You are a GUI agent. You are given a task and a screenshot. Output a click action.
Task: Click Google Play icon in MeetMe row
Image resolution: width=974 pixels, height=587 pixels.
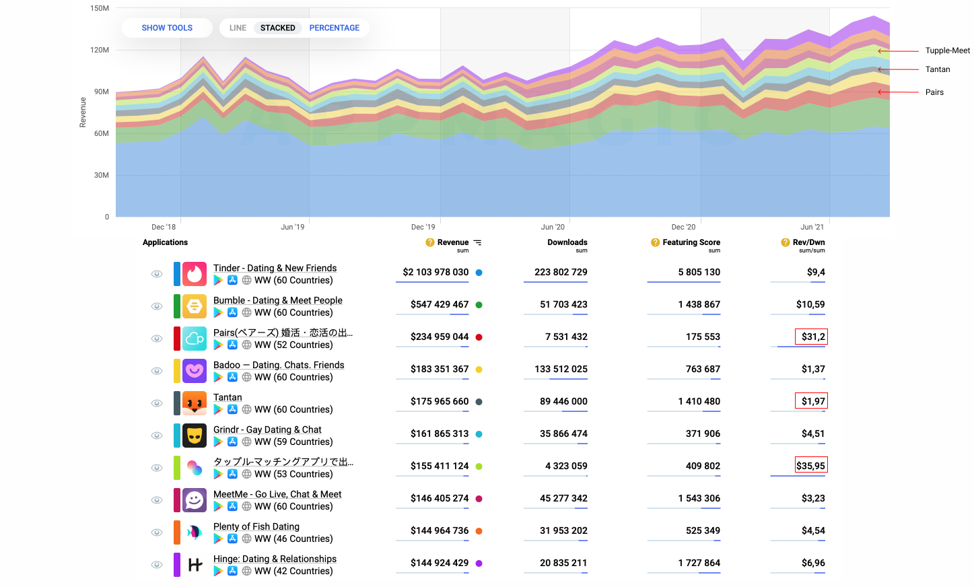point(218,506)
